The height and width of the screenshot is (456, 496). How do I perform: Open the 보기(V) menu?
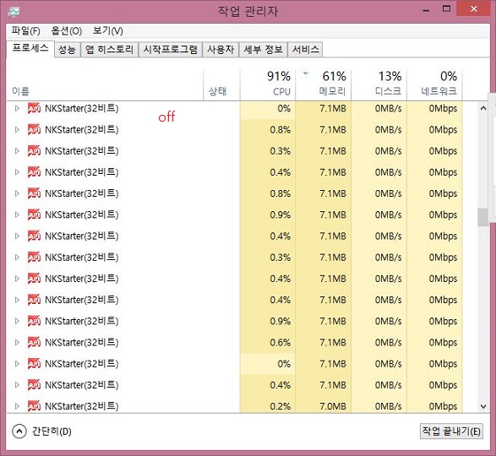pos(107,30)
